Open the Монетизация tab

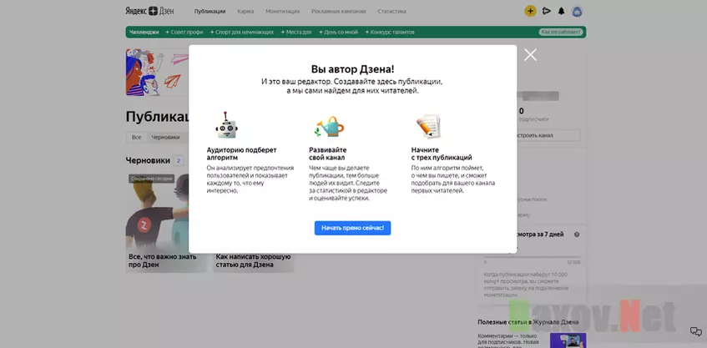pyautogui.click(x=282, y=12)
